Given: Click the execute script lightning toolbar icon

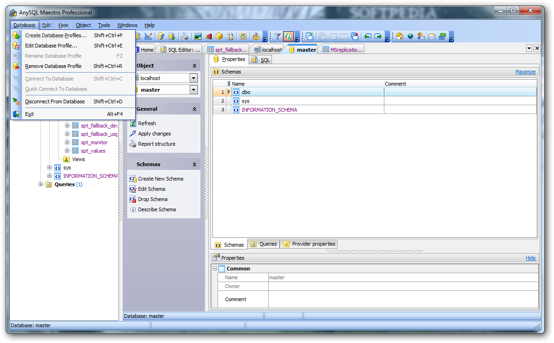Looking at the screenshot, I should [161, 36].
